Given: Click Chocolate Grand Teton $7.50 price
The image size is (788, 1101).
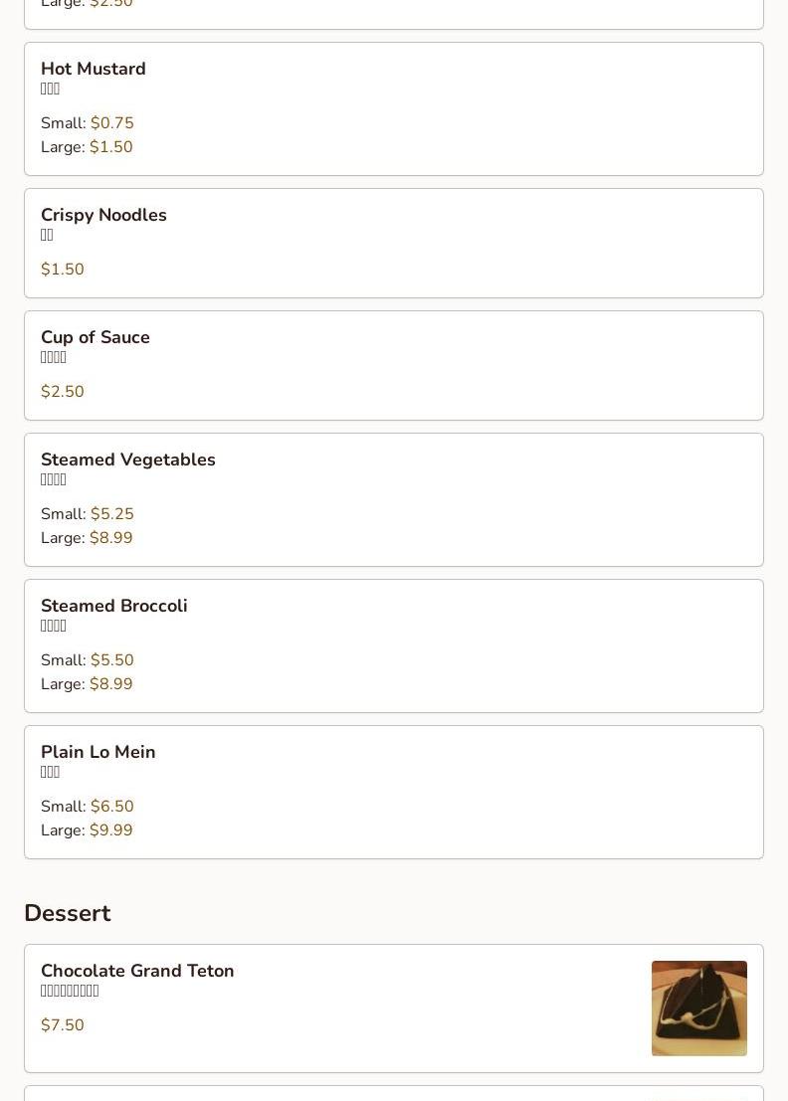Looking at the screenshot, I should [x=62, y=1025].
